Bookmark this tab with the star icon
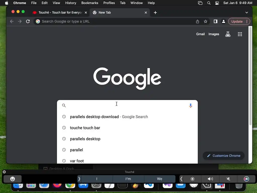 click(206, 22)
